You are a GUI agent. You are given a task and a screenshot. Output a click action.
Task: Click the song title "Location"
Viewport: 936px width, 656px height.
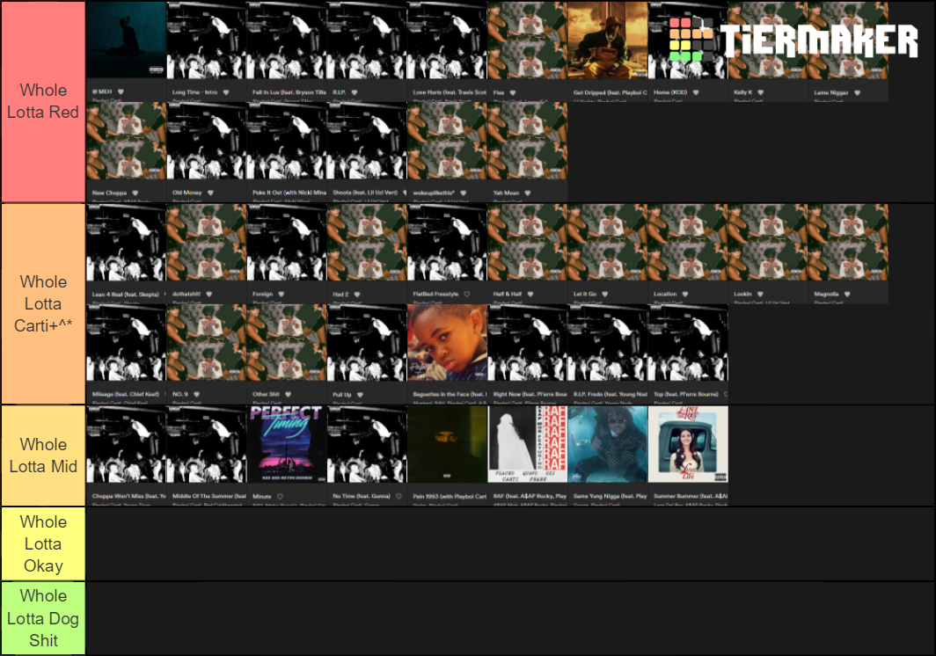[665, 294]
